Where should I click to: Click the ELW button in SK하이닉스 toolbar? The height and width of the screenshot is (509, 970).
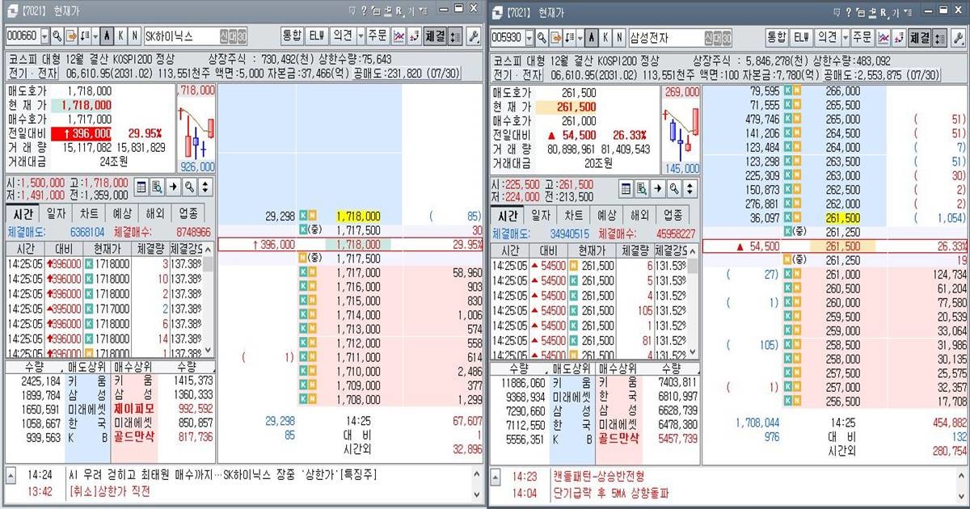pos(317,36)
